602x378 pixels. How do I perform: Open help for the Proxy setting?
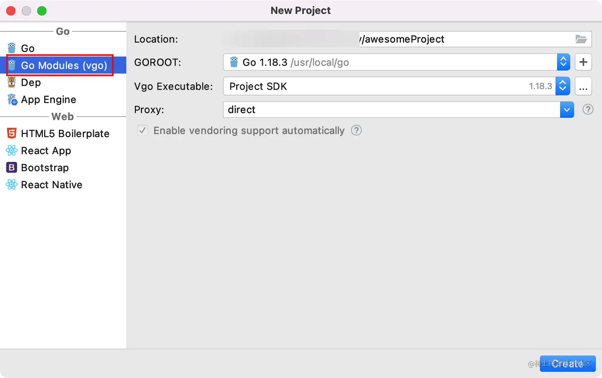[588, 109]
